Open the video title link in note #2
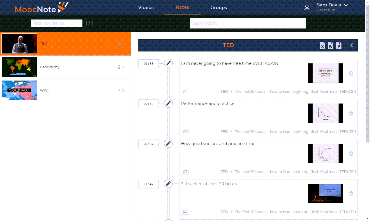 click(x=295, y=132)
